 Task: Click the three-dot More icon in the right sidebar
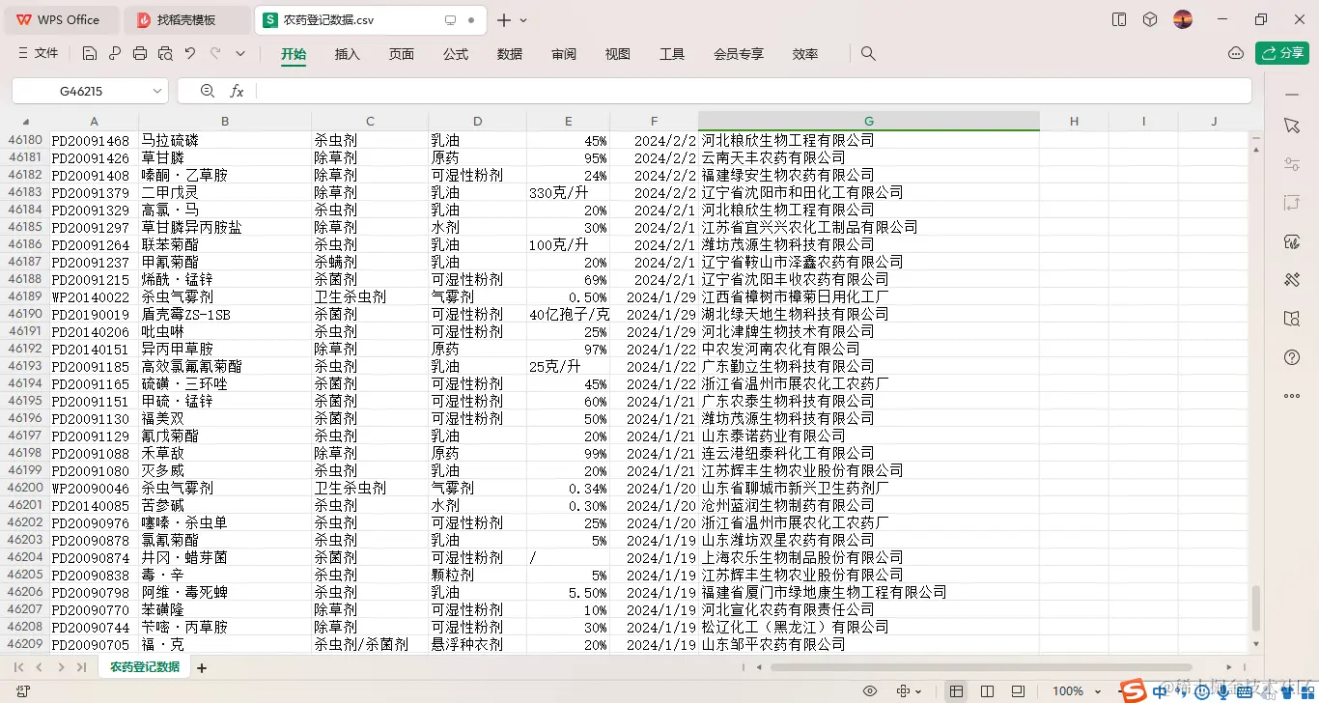[x=1292, y=396]
